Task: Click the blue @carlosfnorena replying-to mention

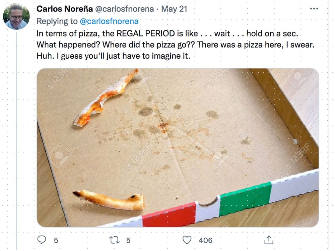Action: (x=109, y=21)
